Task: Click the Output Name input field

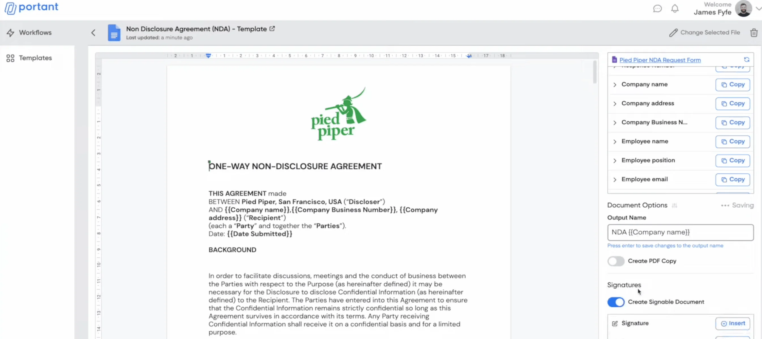Action: click(680, 232)
